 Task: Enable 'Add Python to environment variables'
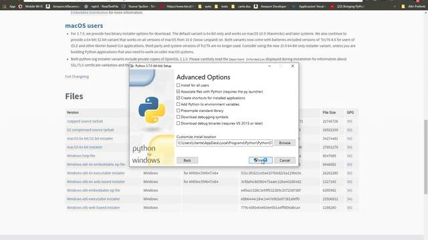(179, 104)
